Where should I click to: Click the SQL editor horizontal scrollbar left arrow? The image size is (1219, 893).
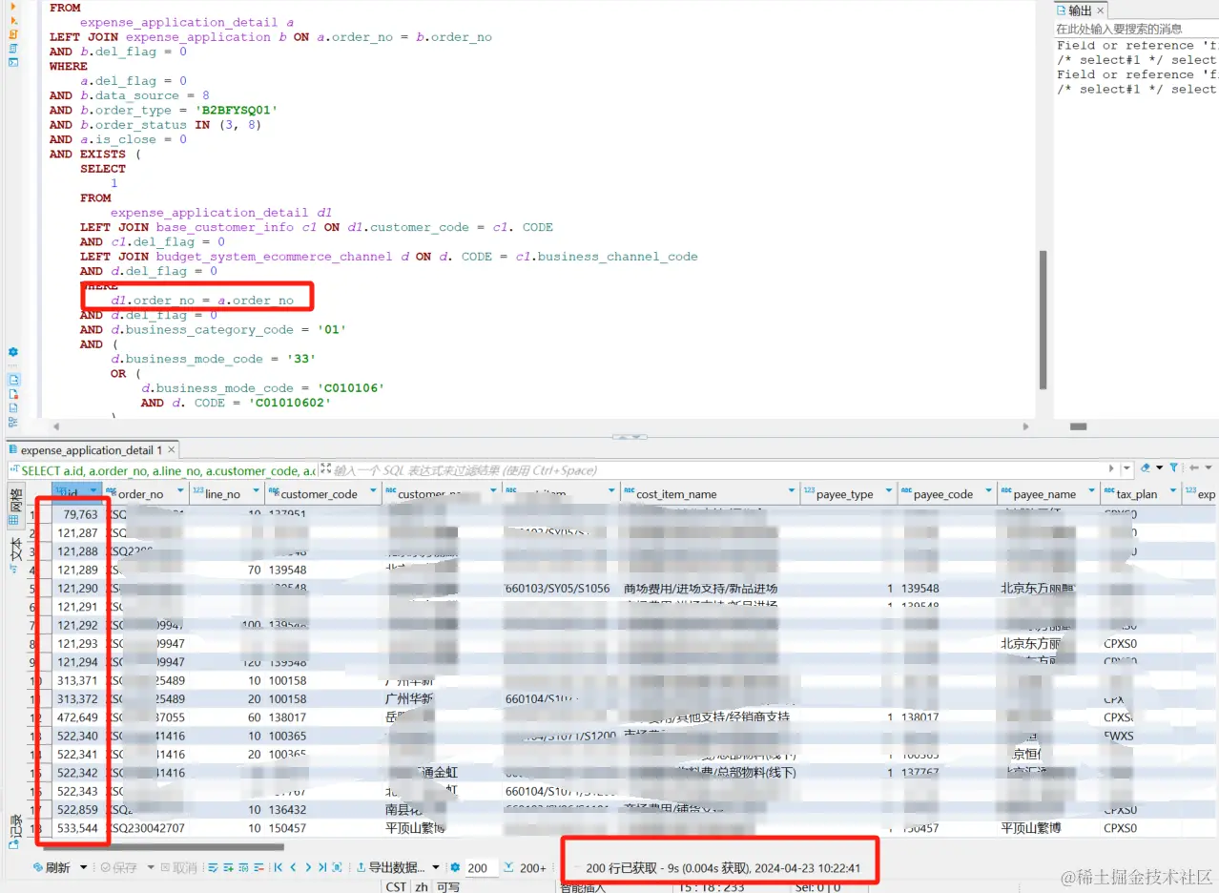(55, 426)
